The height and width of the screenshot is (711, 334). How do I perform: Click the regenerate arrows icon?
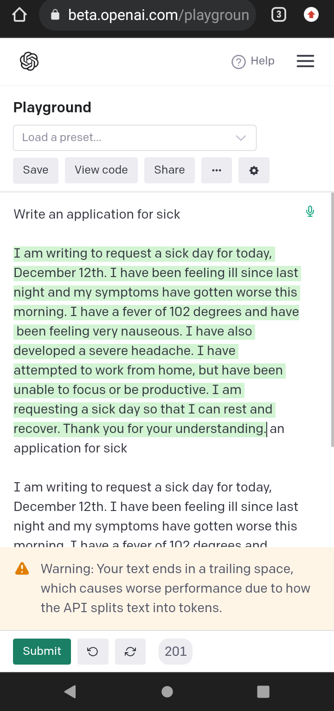[130, 652]
